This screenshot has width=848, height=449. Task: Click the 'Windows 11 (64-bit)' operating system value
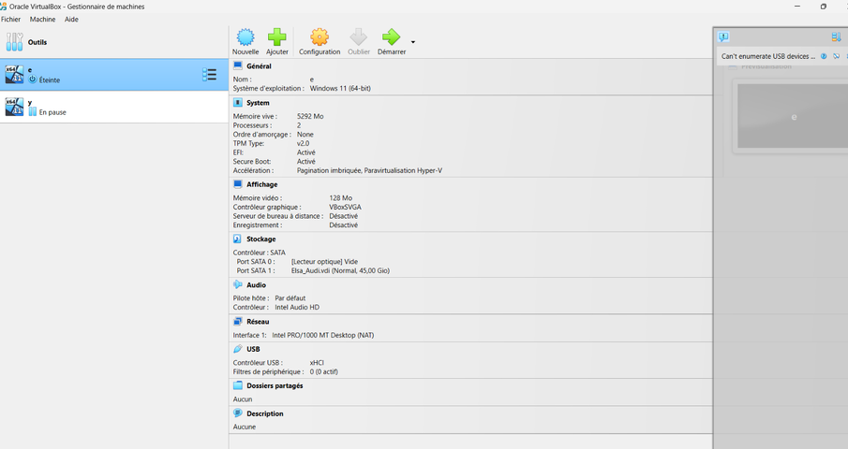tap(340, 88)
